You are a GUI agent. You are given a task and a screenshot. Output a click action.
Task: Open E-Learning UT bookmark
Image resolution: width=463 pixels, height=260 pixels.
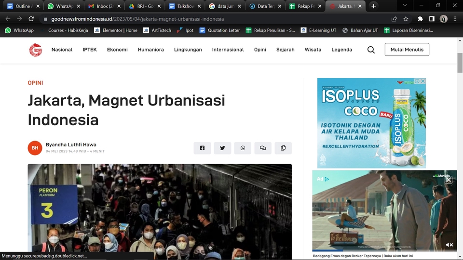pyautogui.click(x=318, y=30)
